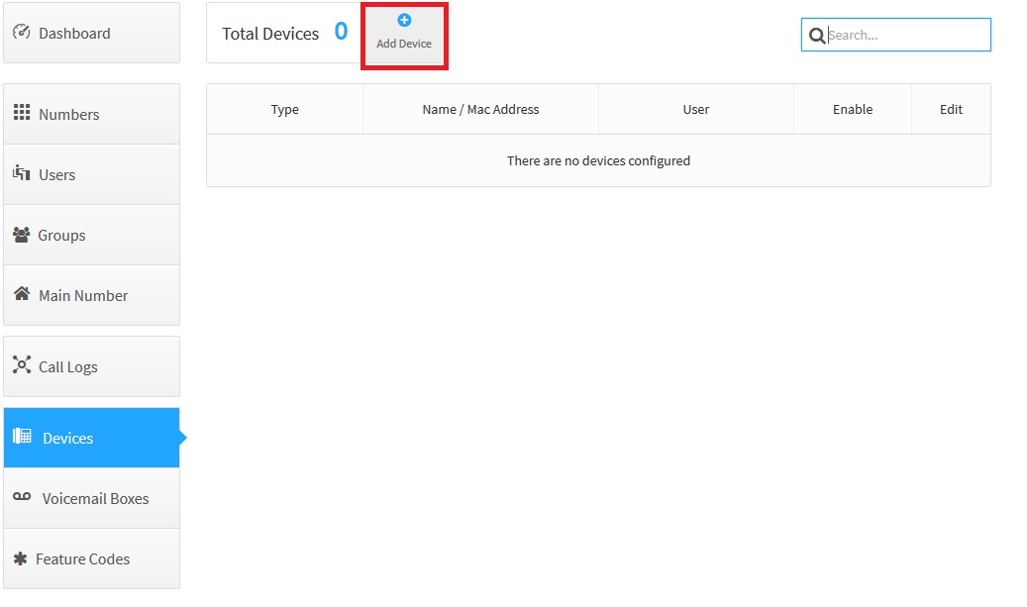Click the Feature Codes asterisk icon
This screenshot has height=607, width=1027.
coord(21,558)
